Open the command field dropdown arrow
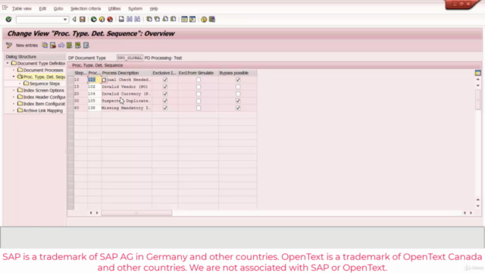Screen dimensions: 485x273 [65, 20]
